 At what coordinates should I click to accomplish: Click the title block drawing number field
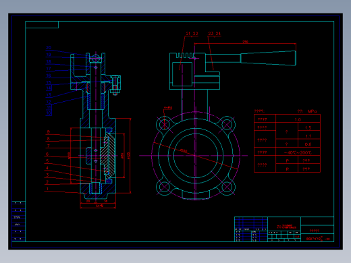click(317, 239)
